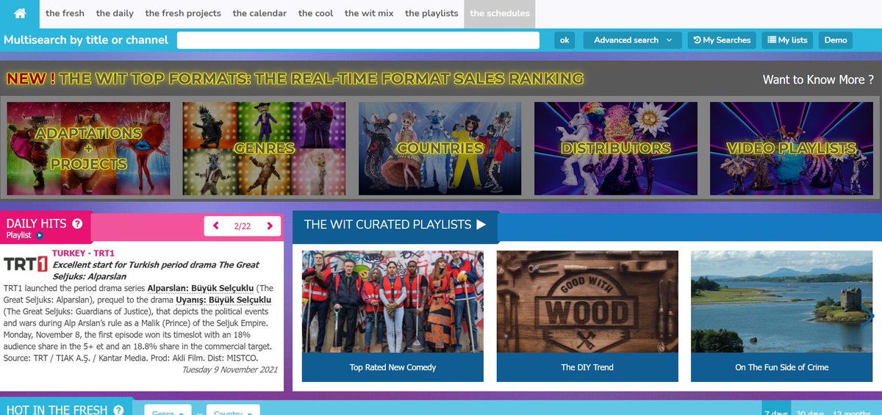Open the cool tab
Image resolution: width=882 pixels, height=415 pixels.
(316, 13)
